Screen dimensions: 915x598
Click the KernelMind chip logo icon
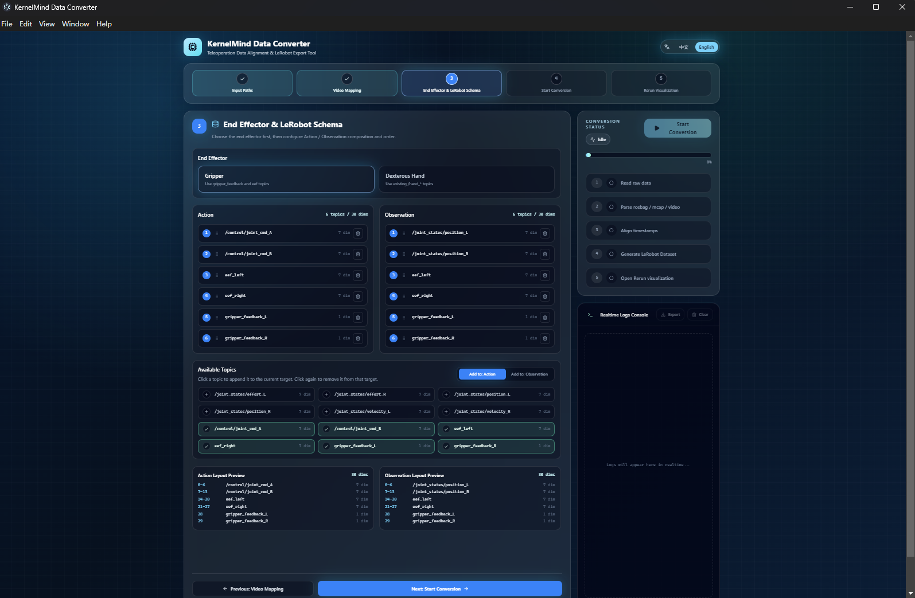(x=193, y=47)
